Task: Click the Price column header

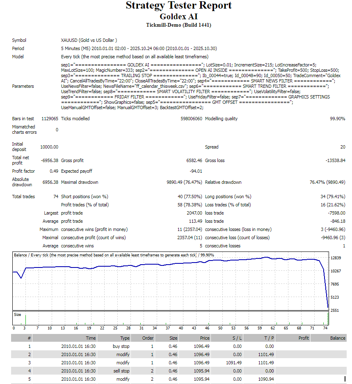Action: pyautogui.click(x=204, y=338)
